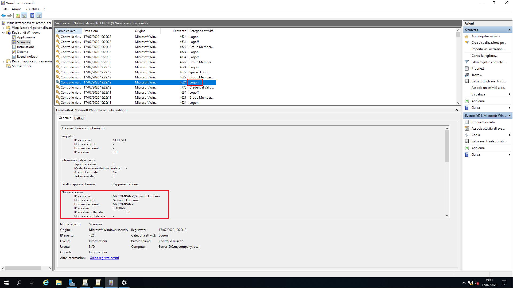The height and width of the screenshot is (288, 513).
Task: Click the Aggiorna refresh icon under Sicurezza
Action: coord(467,101)
